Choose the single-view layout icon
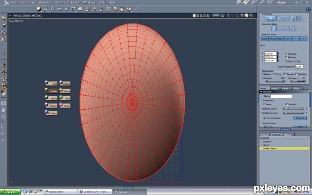This screenshot has height=195, width=312. point(194,16)
